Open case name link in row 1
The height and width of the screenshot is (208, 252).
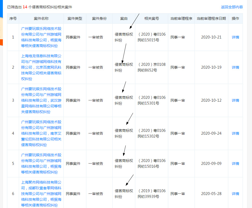pyautogui.click(x=41, y=37)
